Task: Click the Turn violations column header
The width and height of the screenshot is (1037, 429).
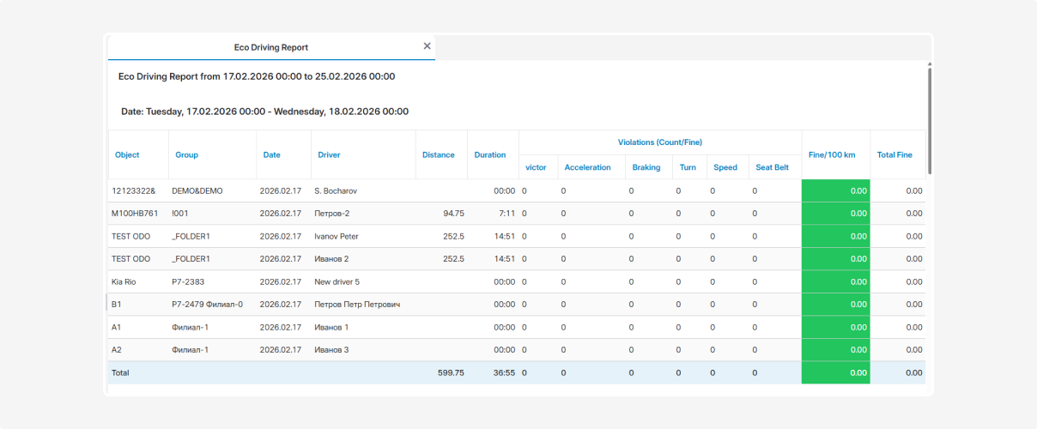Action: click(688, 167)
